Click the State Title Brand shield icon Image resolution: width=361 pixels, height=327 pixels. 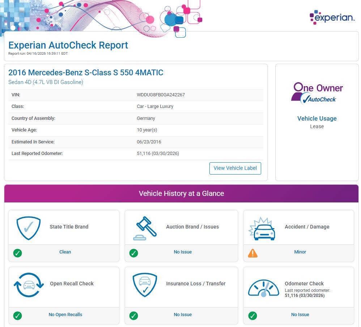point(29,228)
